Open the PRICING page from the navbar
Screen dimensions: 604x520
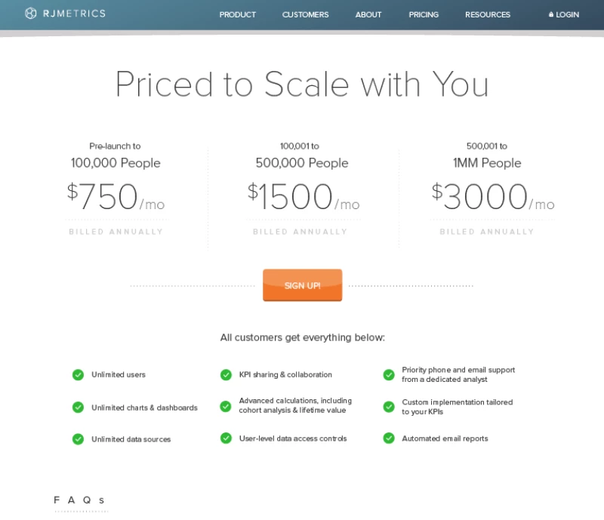tap(424, 14)
